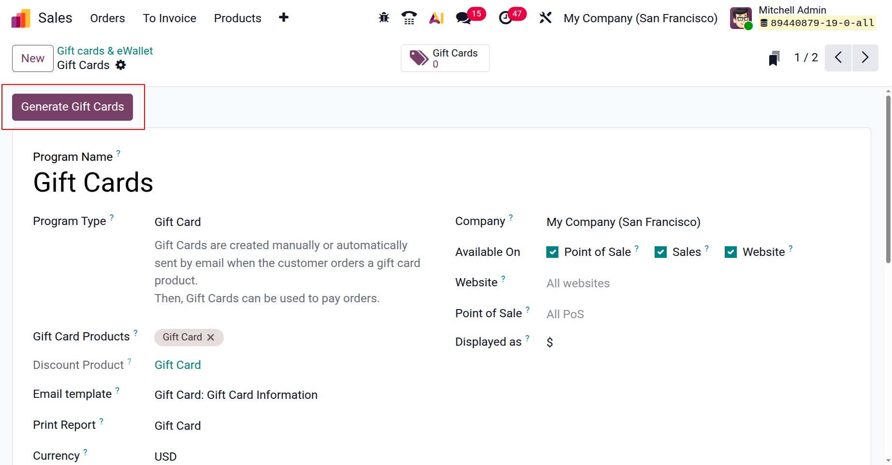Open the Orders menu
Viewport: 892px width, 465px height.
[x=107, y=18]
